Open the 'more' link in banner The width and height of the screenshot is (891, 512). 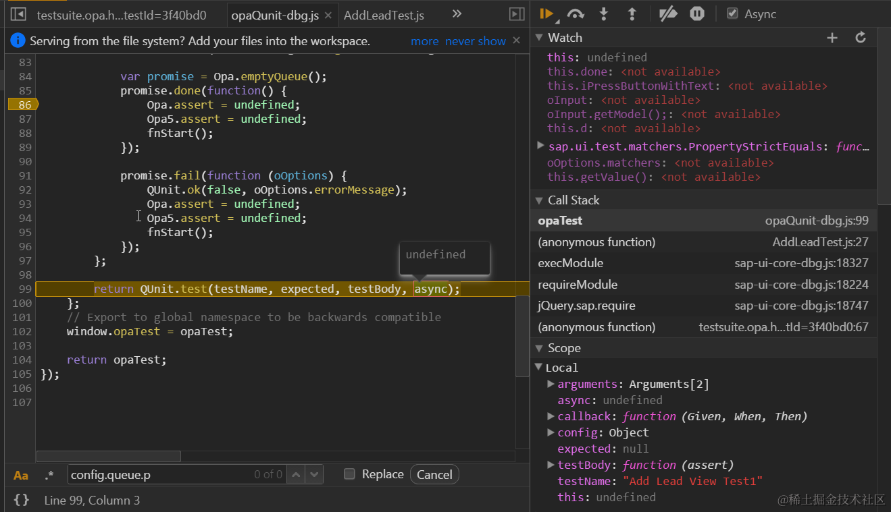[425, 41]
